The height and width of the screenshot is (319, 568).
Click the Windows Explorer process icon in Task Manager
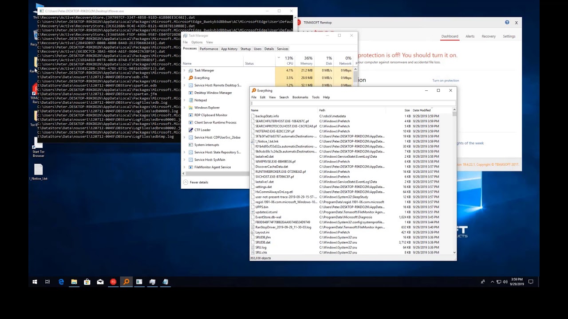click(191, 108)
